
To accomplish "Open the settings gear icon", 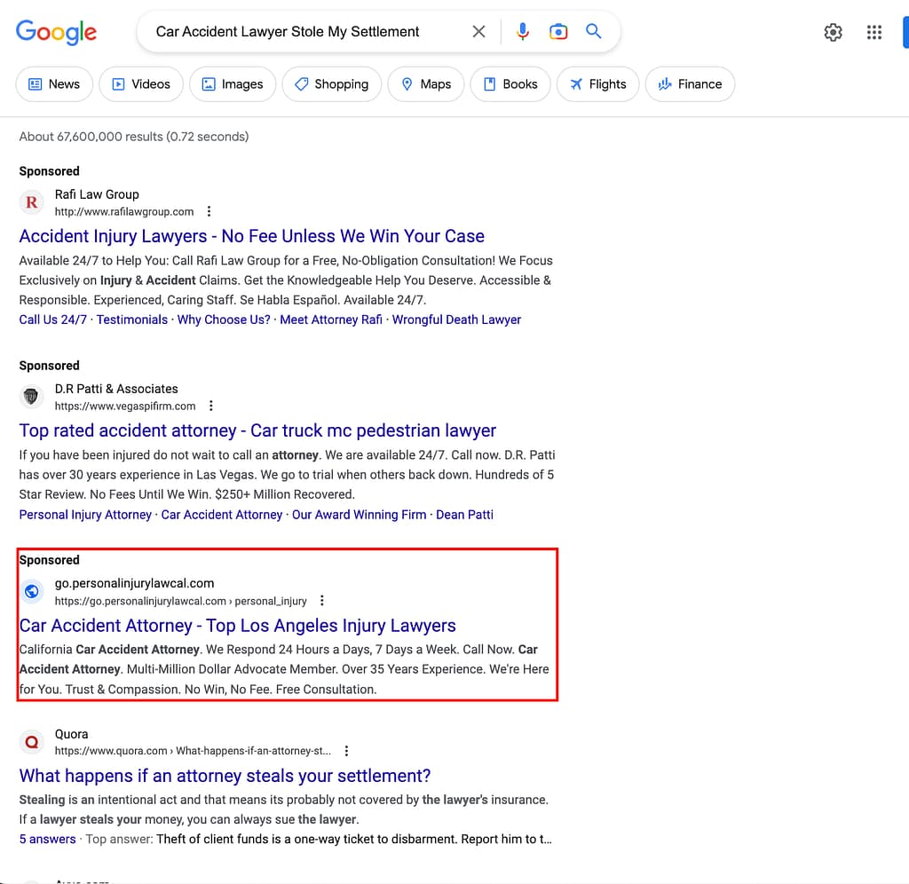I will [833, 33].
